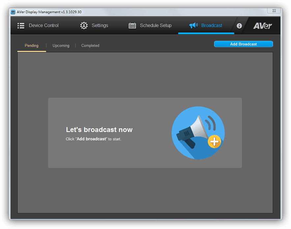
Task: Open the Settings tab label
Action: point(100,25)
